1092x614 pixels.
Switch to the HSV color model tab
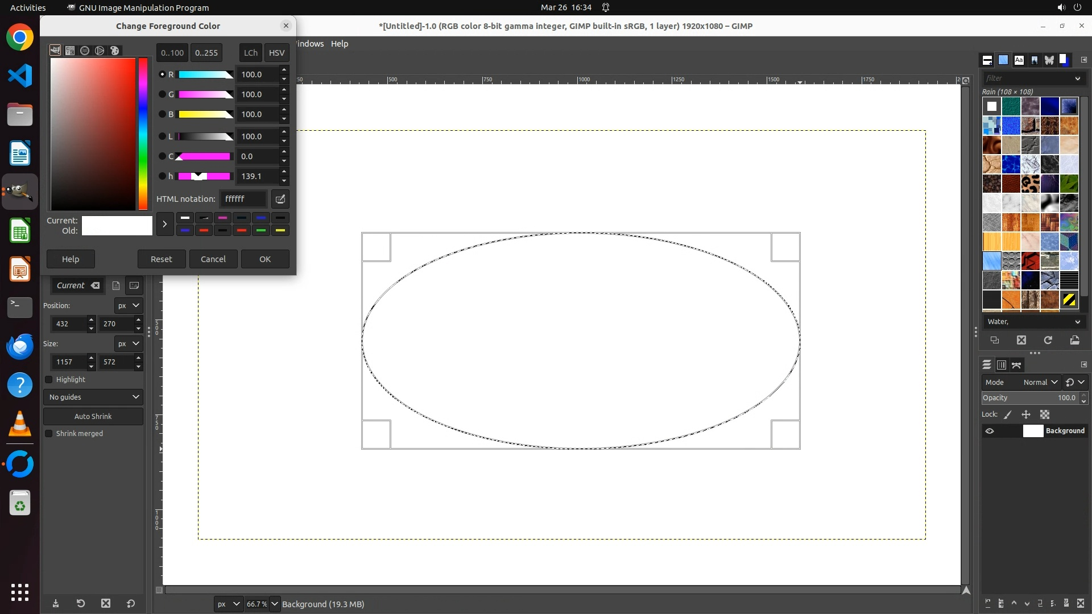276,53
